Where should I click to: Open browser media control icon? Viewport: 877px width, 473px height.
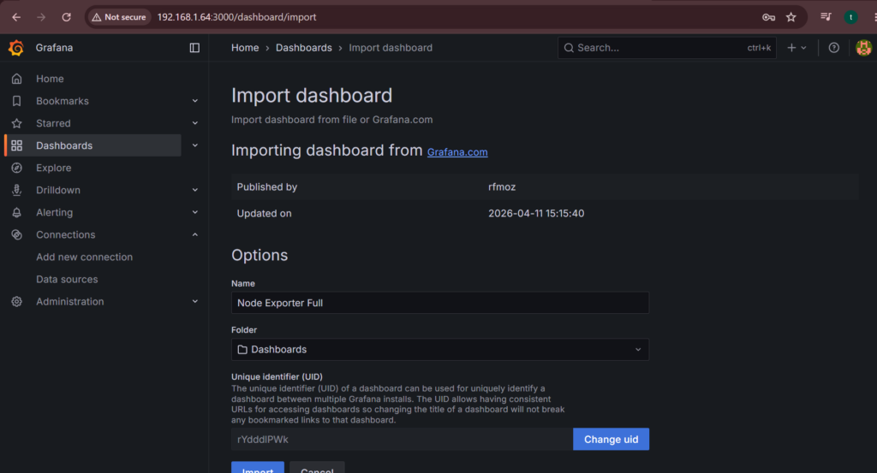tap(826, 17)
